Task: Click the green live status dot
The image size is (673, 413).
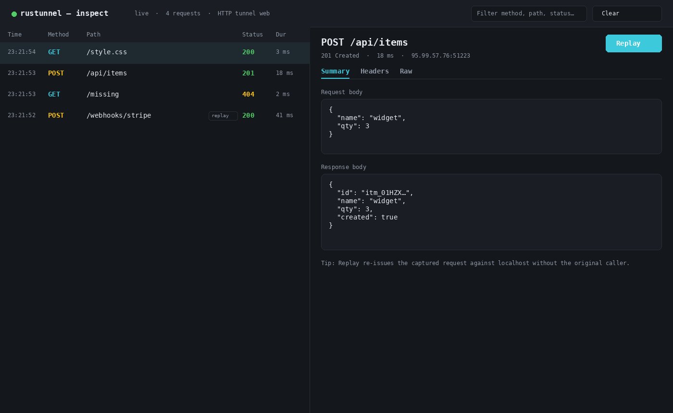Action: pos(14,14)
